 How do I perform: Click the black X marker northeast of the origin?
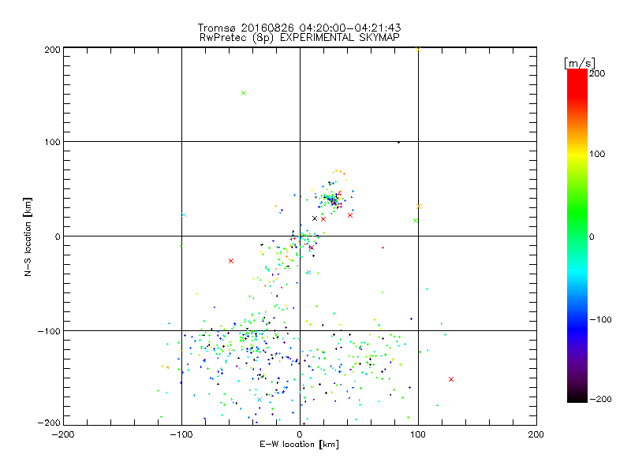315,218
